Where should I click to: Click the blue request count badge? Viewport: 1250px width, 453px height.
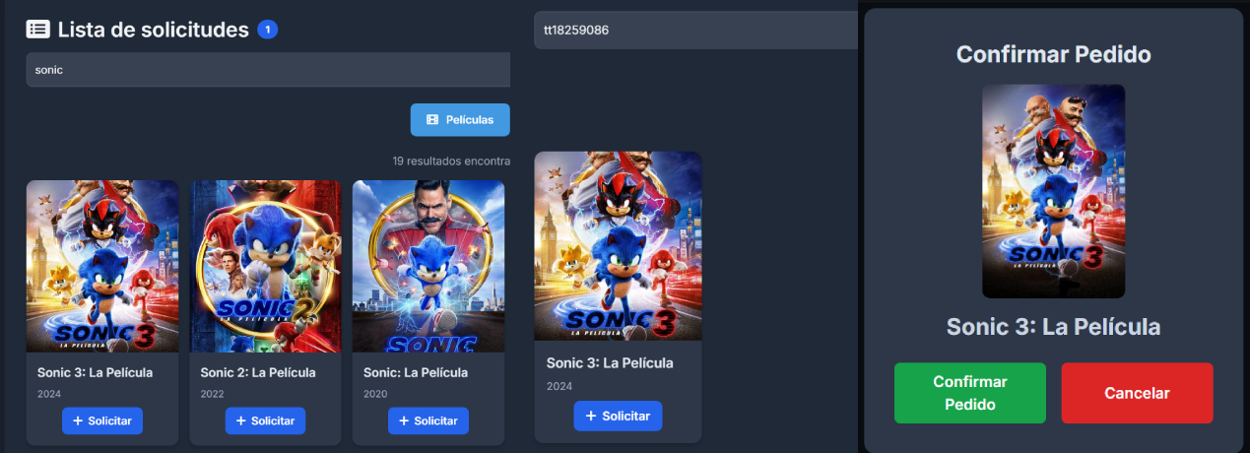pos(267,30)
